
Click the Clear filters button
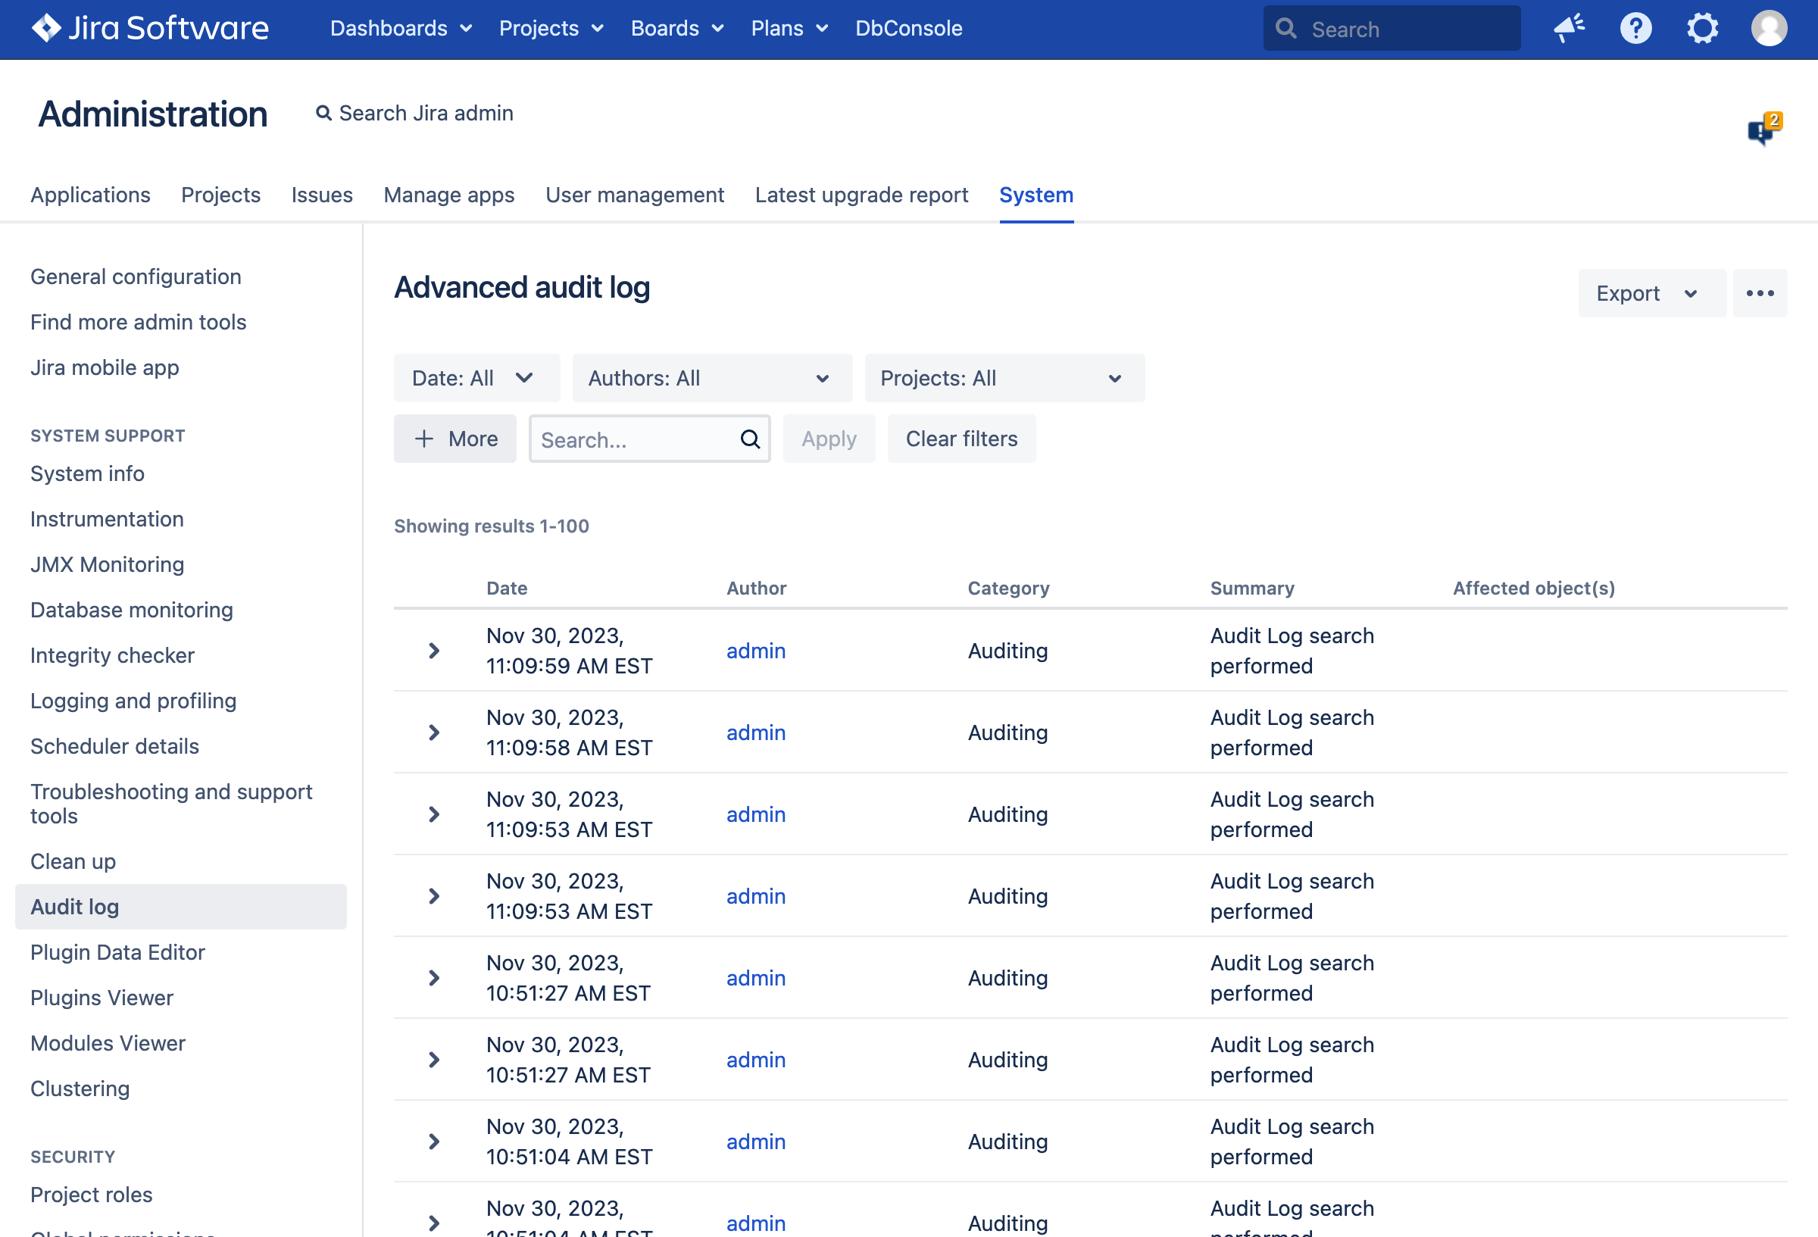click(x=961, y=439)
